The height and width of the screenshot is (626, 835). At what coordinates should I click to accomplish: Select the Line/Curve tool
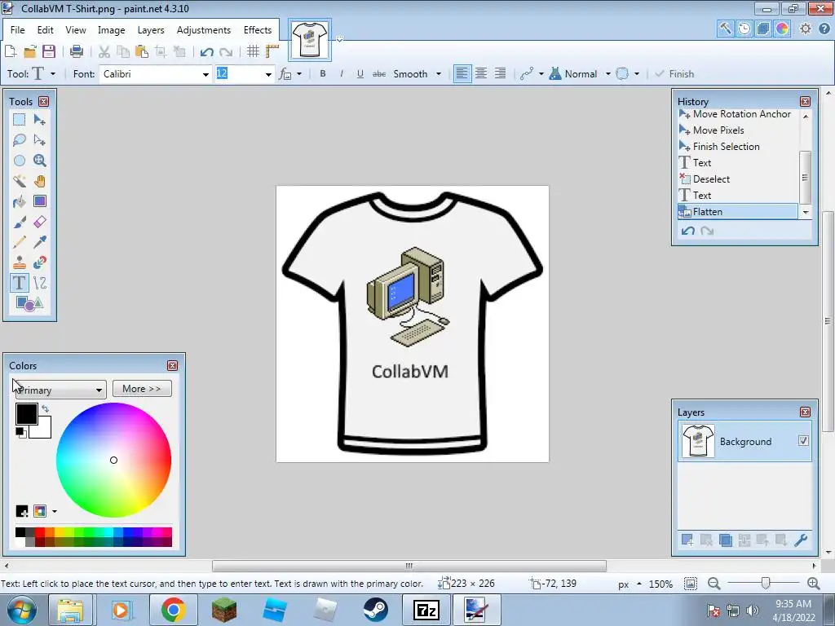[x=39, y=283]
